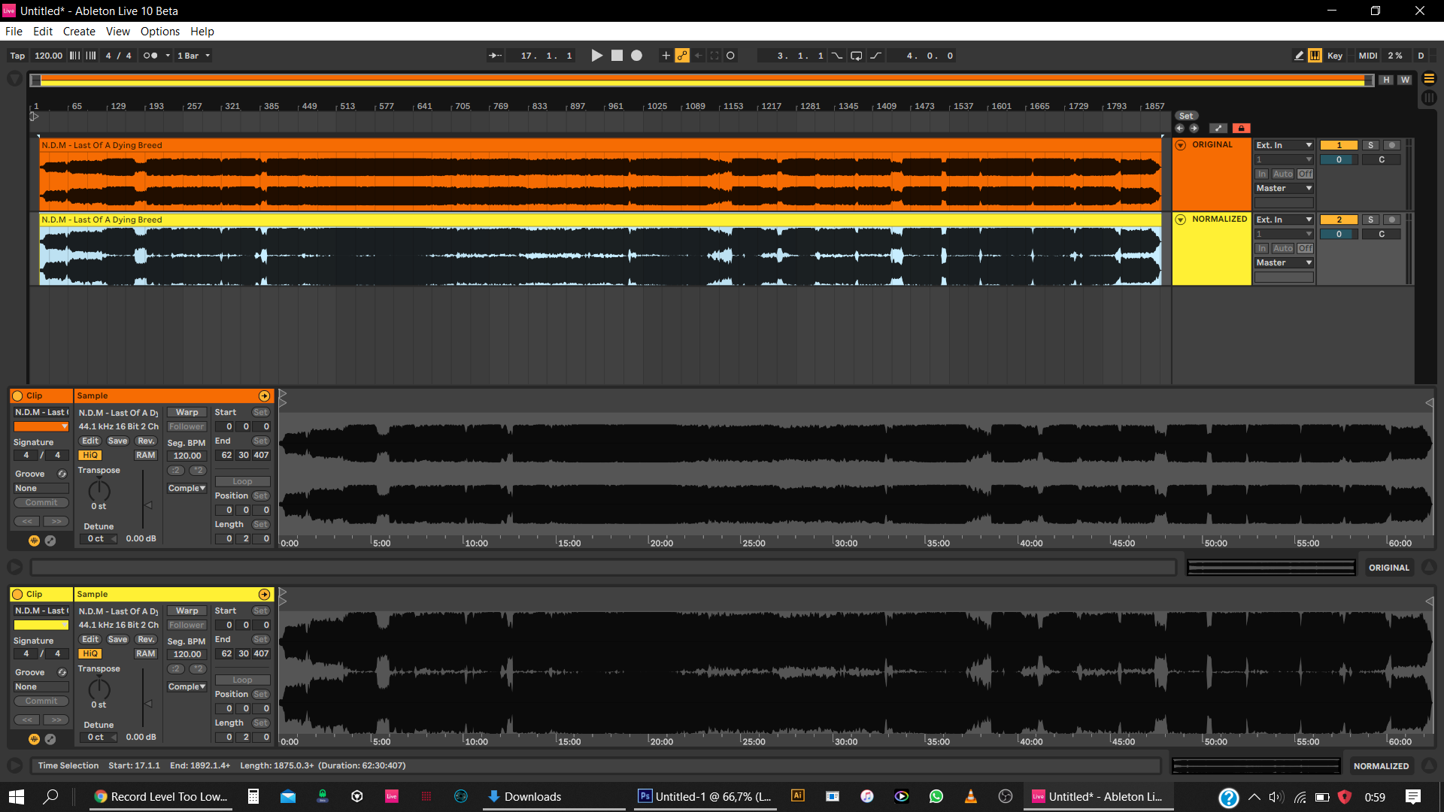Click the tempo field 120.00
The width and height of the screenshot is (1444, 812).
[48, 56]
